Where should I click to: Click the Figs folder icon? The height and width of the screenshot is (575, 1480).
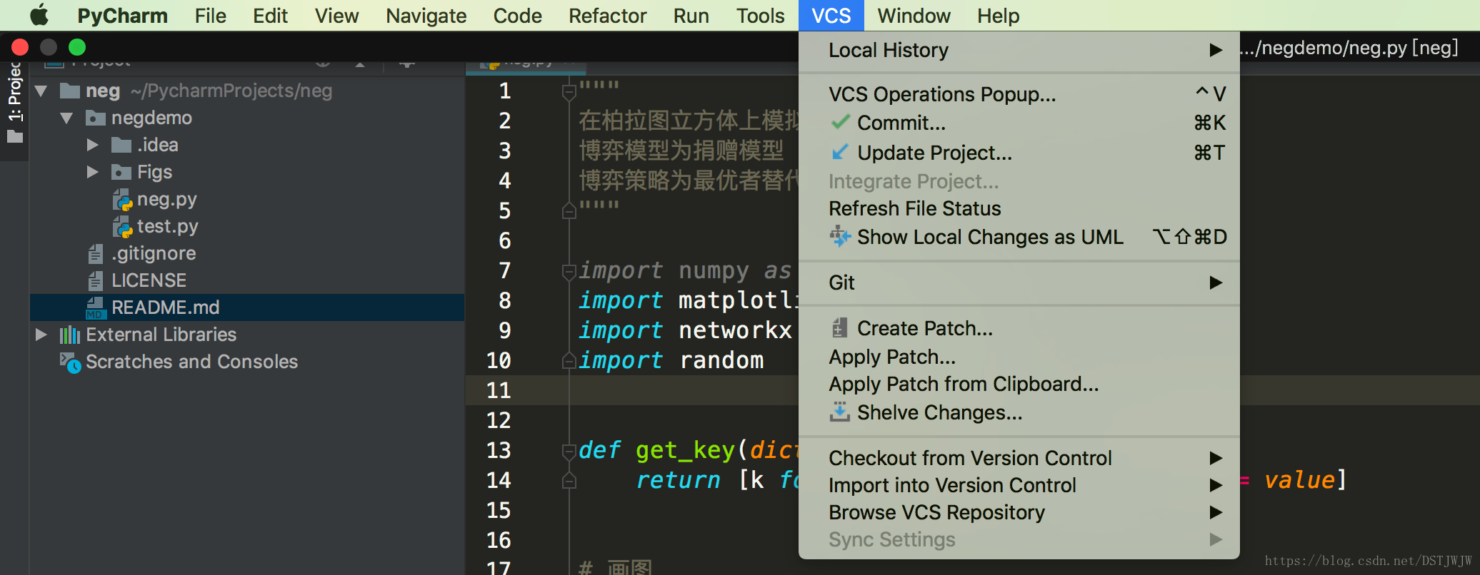[x=121, y=172]
